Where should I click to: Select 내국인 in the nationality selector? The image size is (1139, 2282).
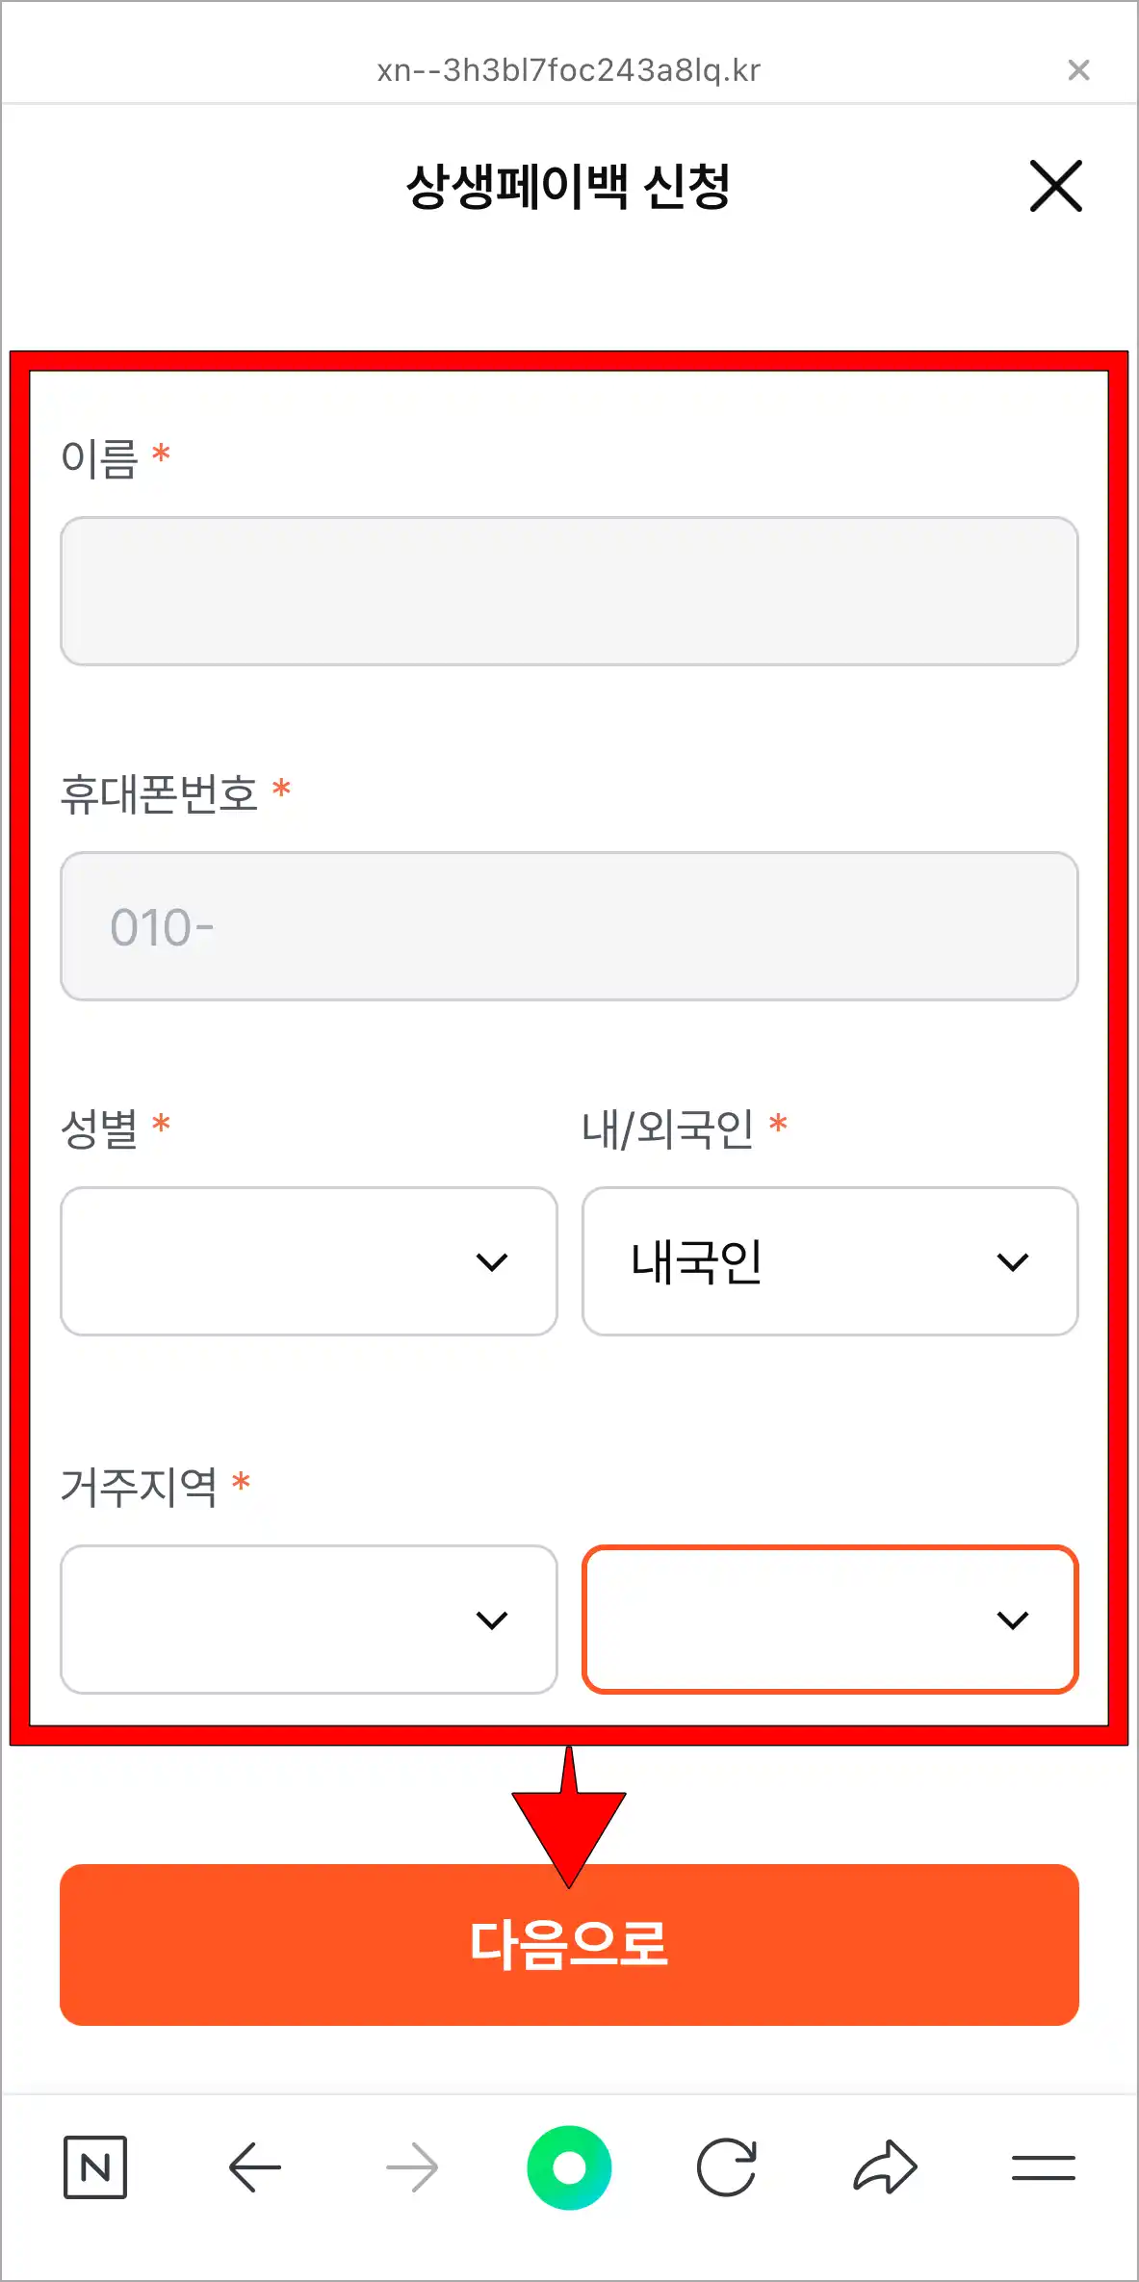click(828, 1261)
